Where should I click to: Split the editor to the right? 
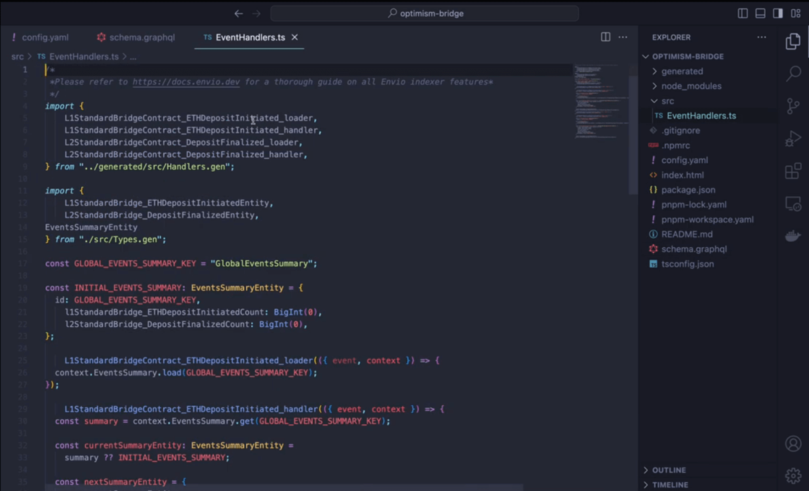pyautogui.click(x=606, y=37)
